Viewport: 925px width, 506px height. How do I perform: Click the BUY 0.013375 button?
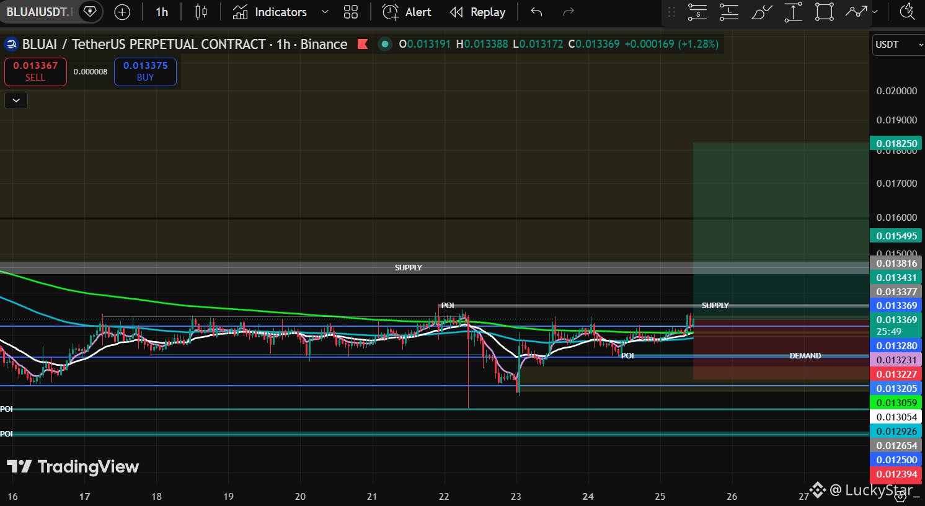(x=145, y=72)
